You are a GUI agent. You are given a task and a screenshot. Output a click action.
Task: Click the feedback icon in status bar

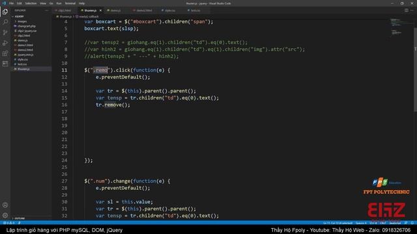[x=406, y=223]
